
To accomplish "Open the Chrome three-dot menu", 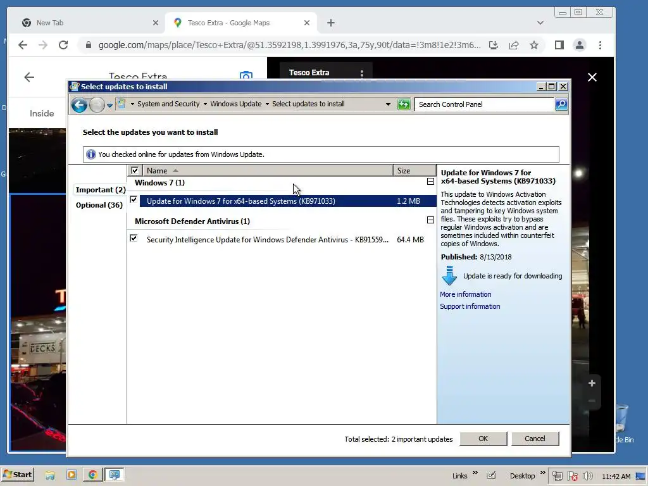I will tap(600, 45).
